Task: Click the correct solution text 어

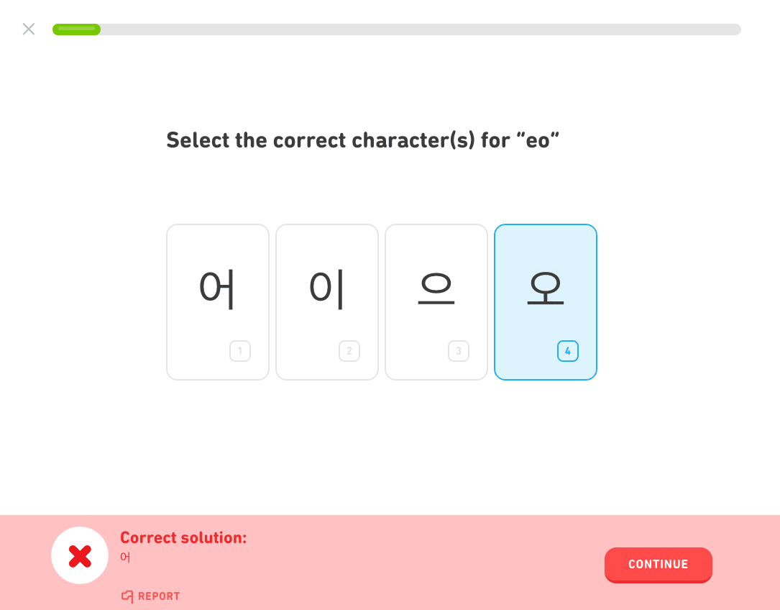Action: pyautogui.click(x=124, y=557)
